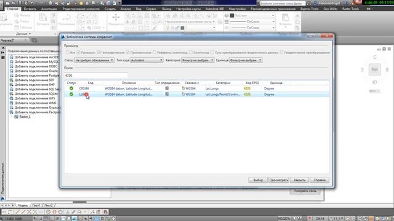
Task: Switch to the Модель layout tab
Action: click(23, 206)
